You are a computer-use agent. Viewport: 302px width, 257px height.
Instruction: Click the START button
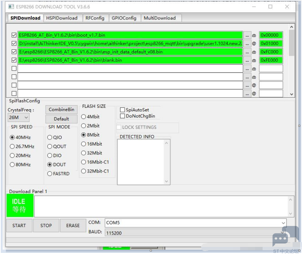click(x=19, y=226)
